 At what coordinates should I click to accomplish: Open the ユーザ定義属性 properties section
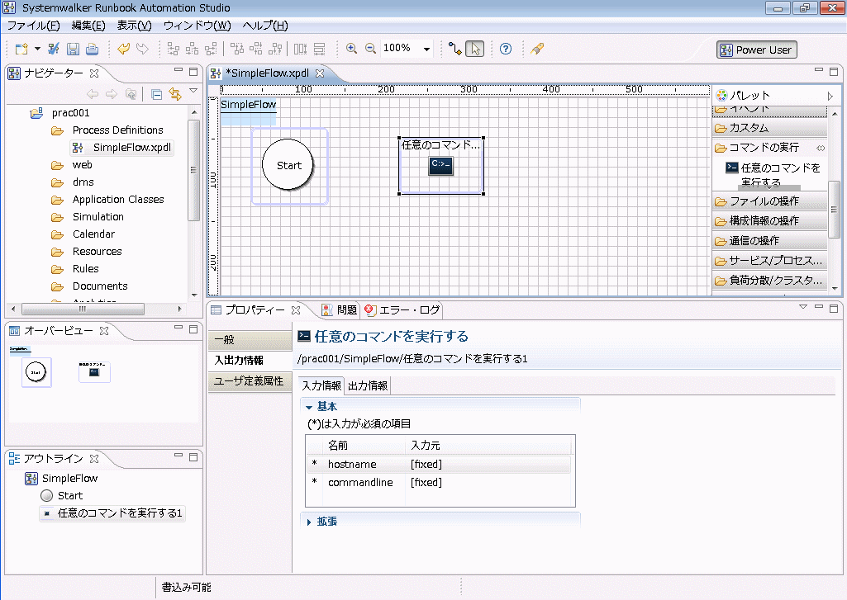point(250,381)
